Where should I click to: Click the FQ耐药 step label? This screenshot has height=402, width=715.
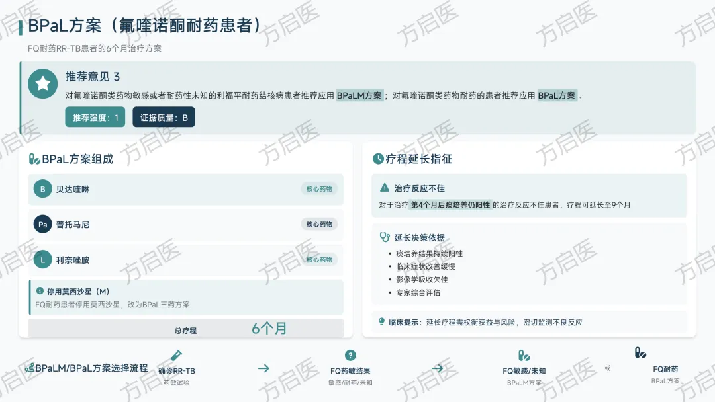pyautogui.click(x=665, y=369)
